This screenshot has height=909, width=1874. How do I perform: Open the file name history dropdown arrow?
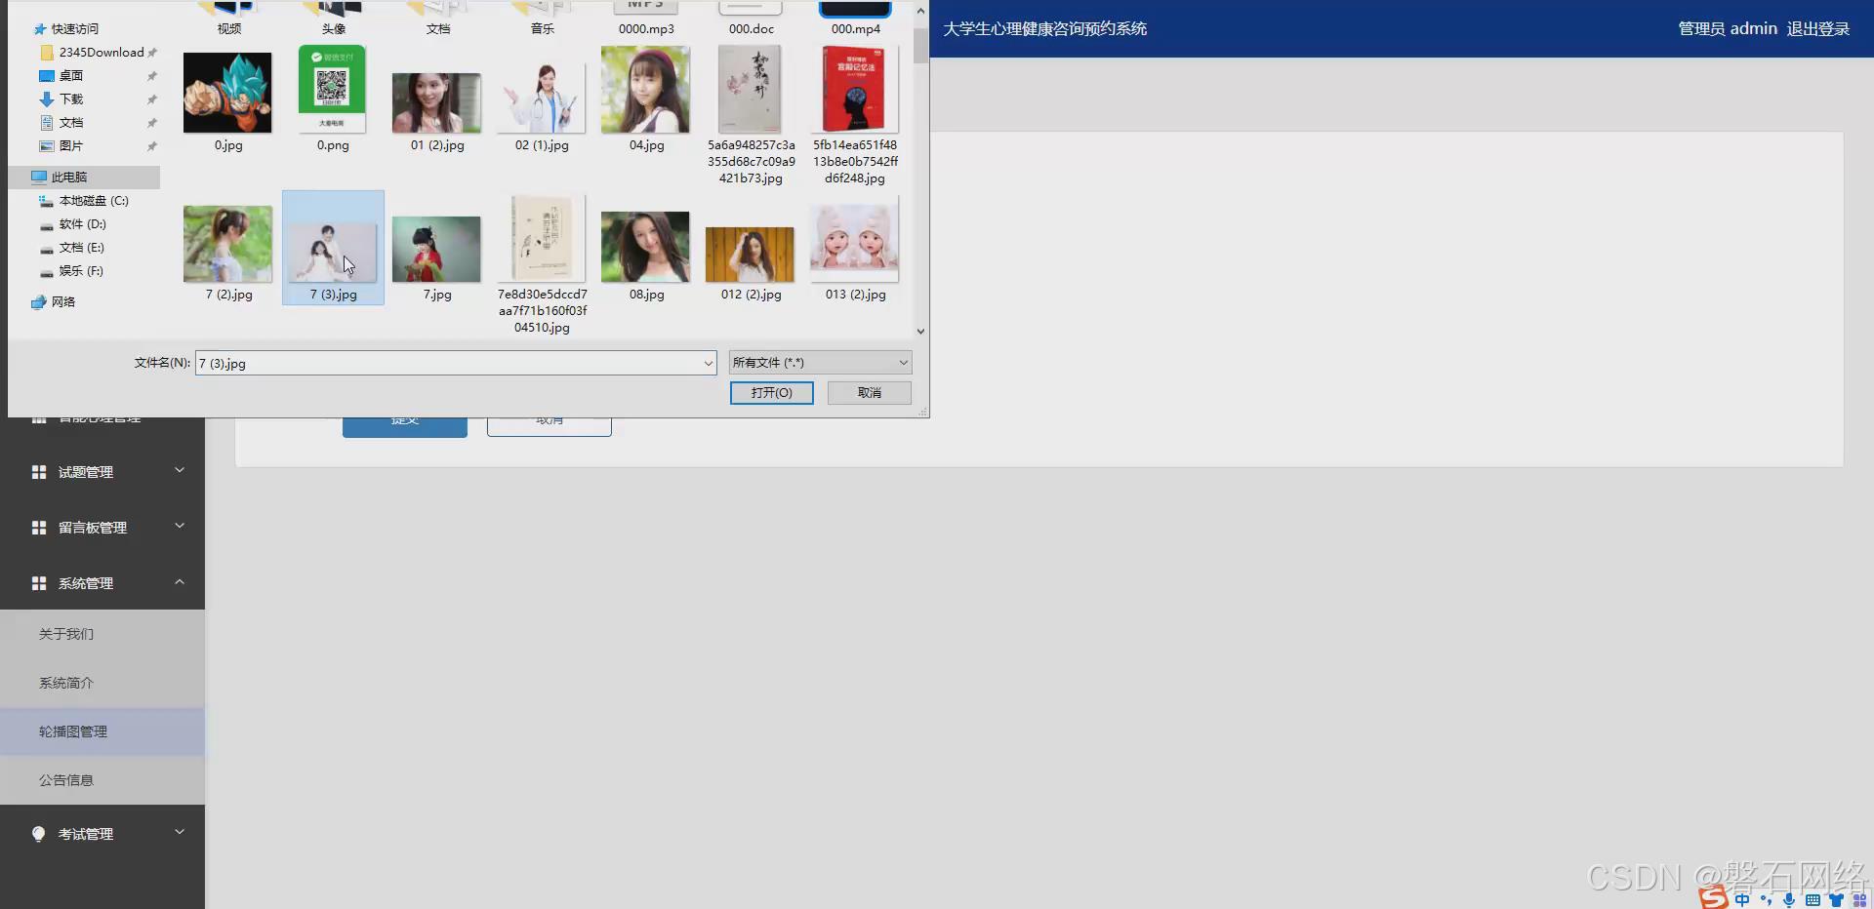point(709,363)
